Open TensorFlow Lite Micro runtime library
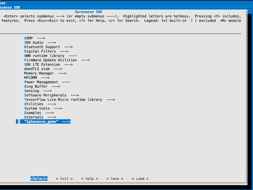Viewport: 253px width, 190px height. tap(70, 100)
